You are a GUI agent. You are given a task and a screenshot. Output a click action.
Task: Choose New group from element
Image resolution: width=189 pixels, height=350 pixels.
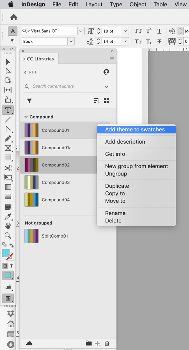[x=136, y=166]
